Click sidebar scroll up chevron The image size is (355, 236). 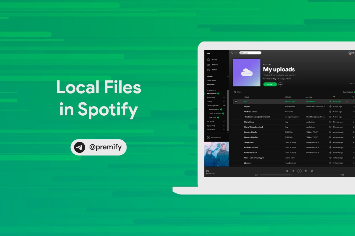click(x=228, y=76)
